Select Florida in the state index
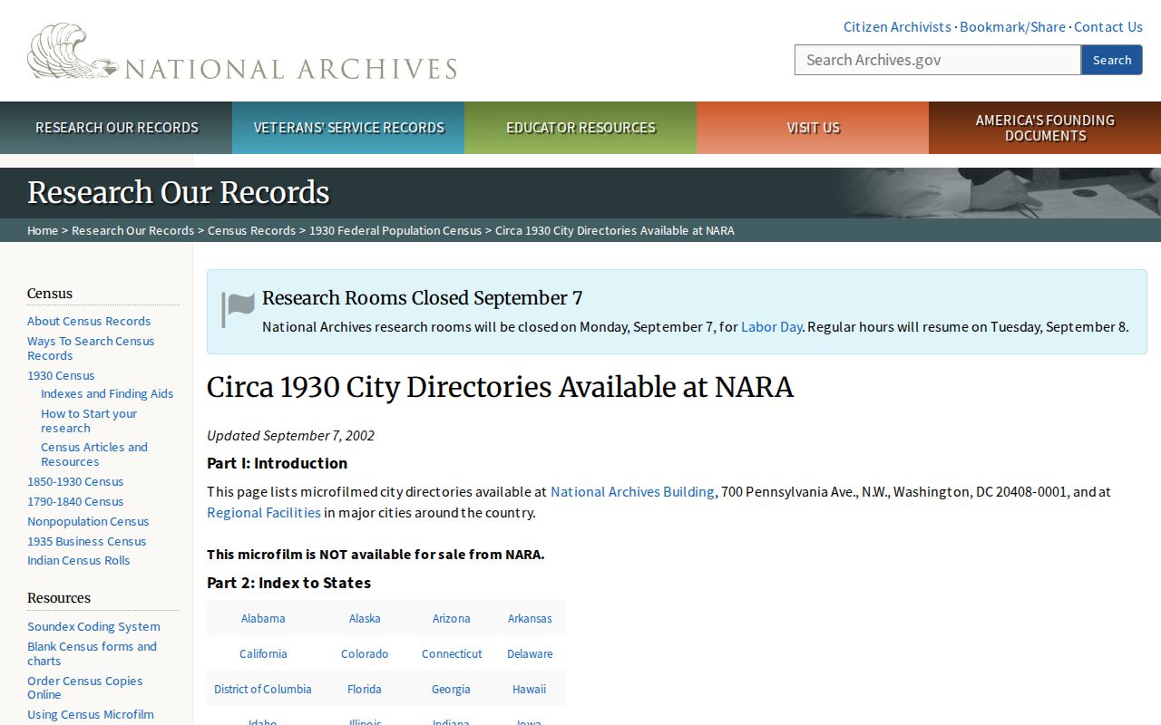 tap(365, 689)
